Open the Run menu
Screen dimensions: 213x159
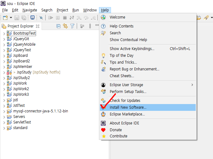(76, 10)
